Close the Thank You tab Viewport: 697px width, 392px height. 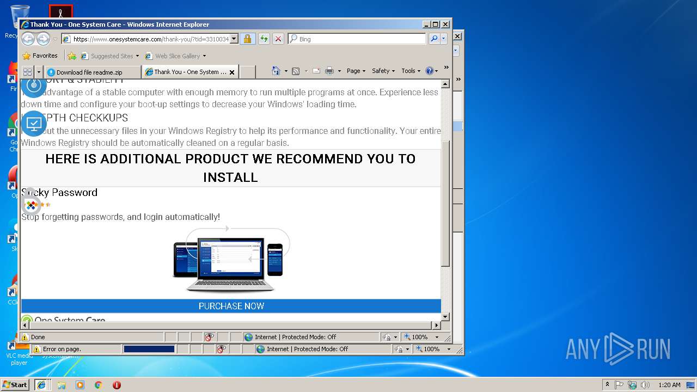(x=232, y=72)
